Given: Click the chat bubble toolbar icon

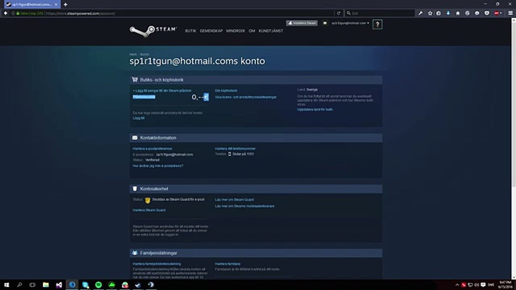Looking at the screenshot, I should tap(477, 13).
